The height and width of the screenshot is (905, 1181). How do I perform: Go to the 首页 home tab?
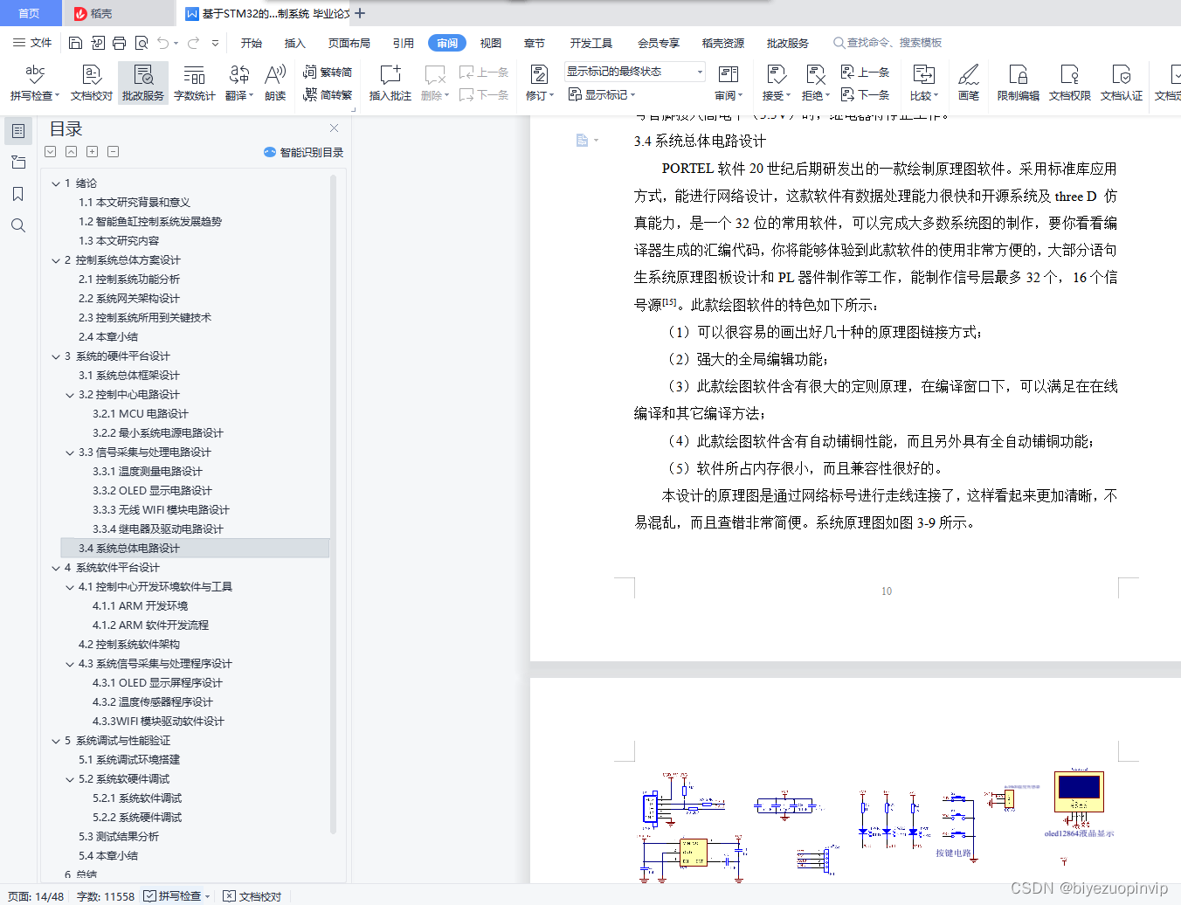(x=30, y=13)
